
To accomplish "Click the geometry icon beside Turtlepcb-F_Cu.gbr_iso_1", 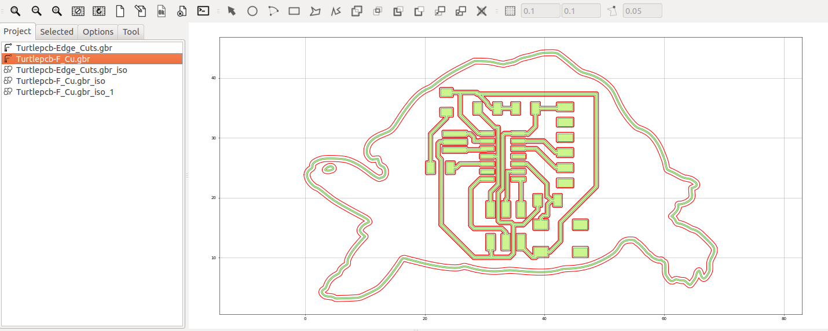I will [x=8, y=92].
